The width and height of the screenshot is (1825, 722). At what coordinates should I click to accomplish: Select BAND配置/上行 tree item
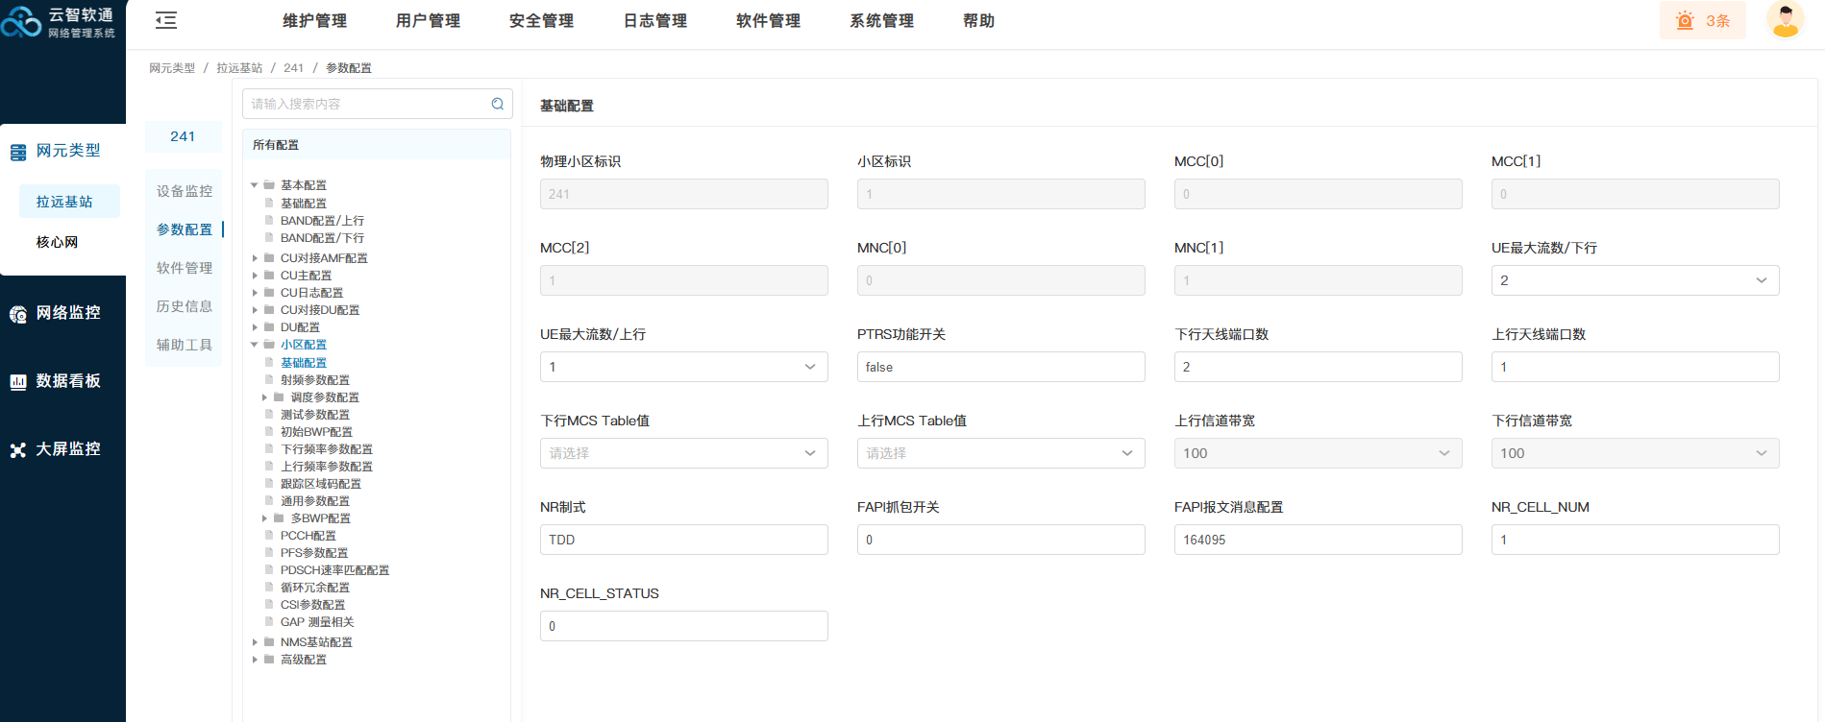pos(322,221)
